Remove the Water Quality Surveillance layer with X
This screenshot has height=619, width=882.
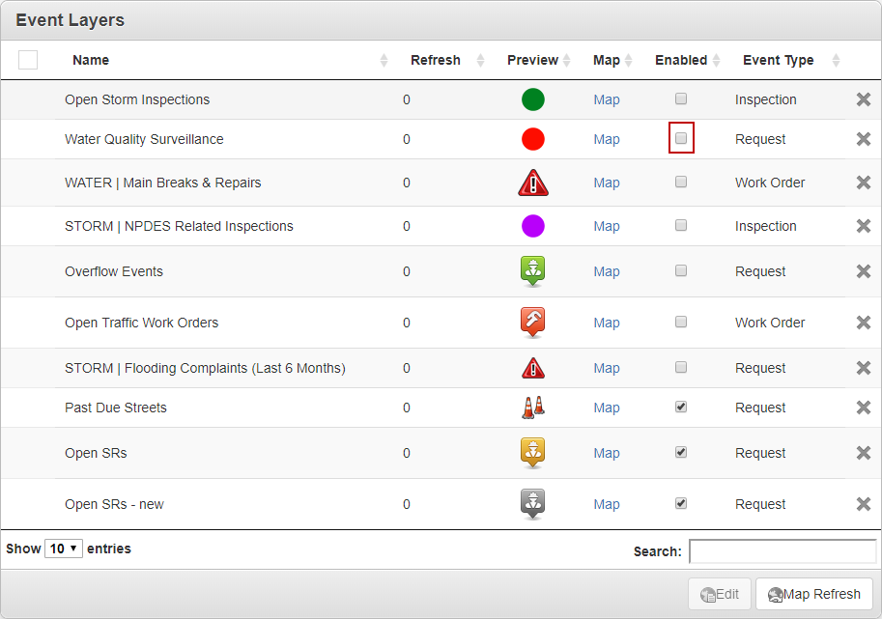pos(864,139)
